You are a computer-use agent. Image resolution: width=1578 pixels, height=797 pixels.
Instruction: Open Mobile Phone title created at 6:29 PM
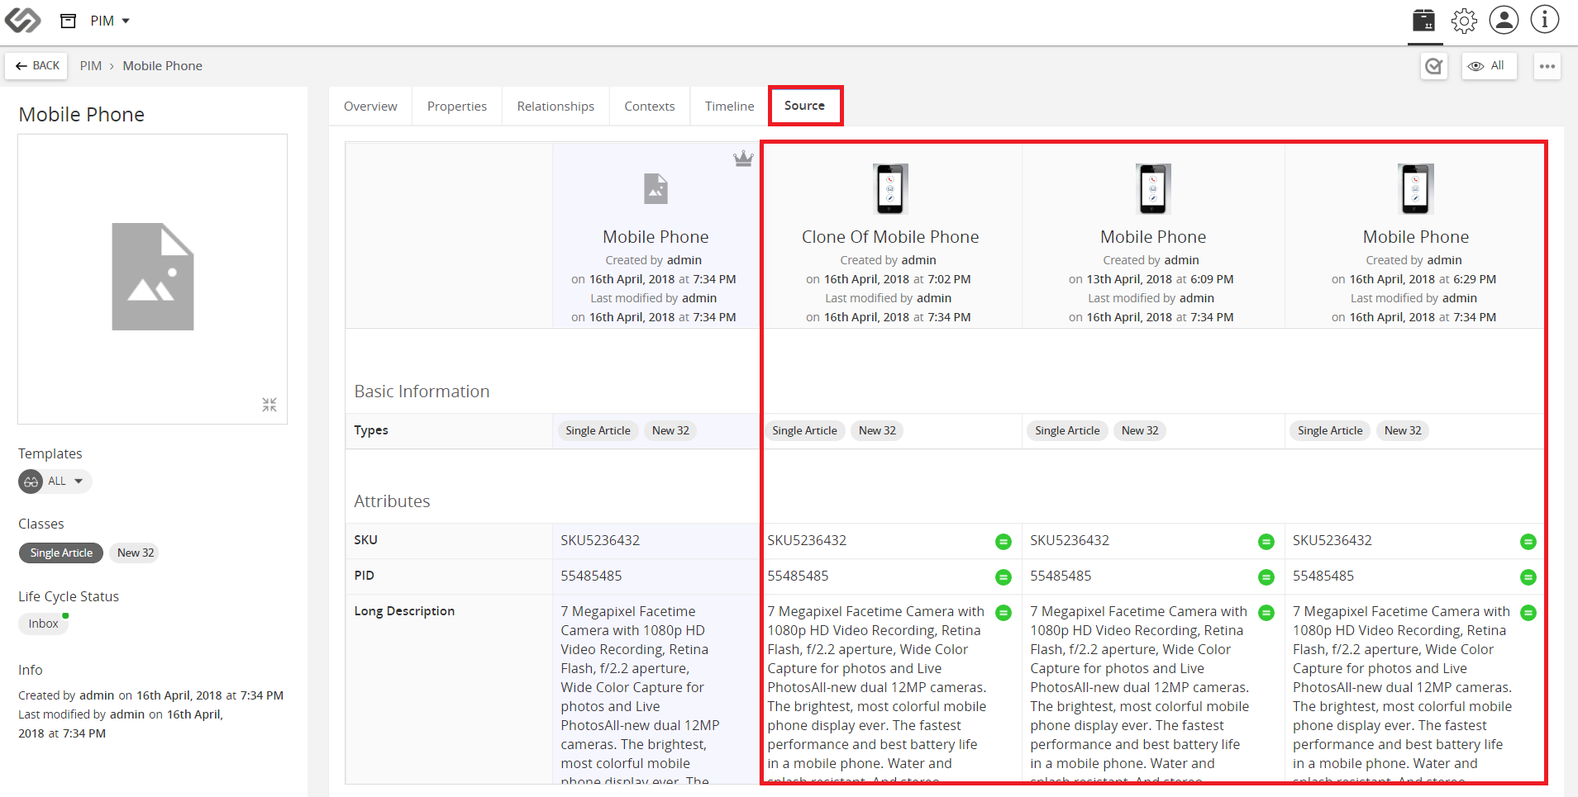pos(1416,237)
